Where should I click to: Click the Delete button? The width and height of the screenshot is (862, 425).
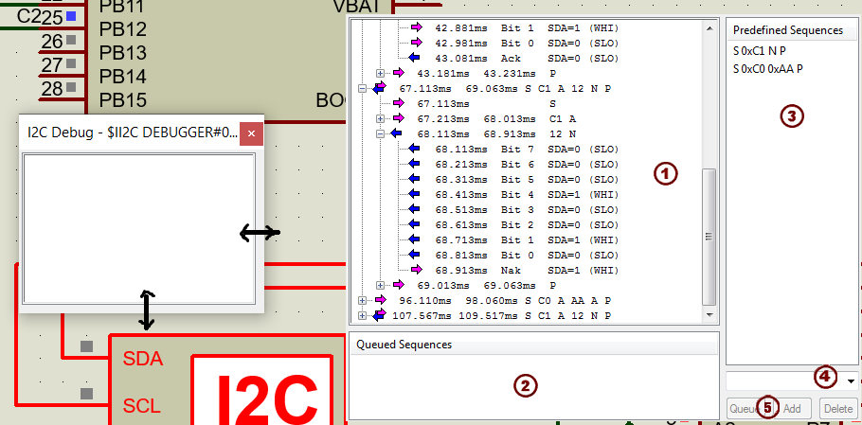(838, 409)
